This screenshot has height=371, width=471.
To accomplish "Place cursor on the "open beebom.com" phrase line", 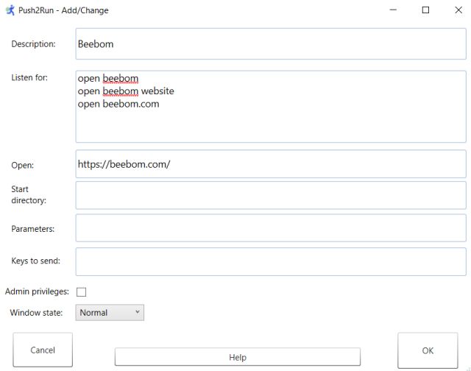I will pyautogui.click(x=118, y=104).
